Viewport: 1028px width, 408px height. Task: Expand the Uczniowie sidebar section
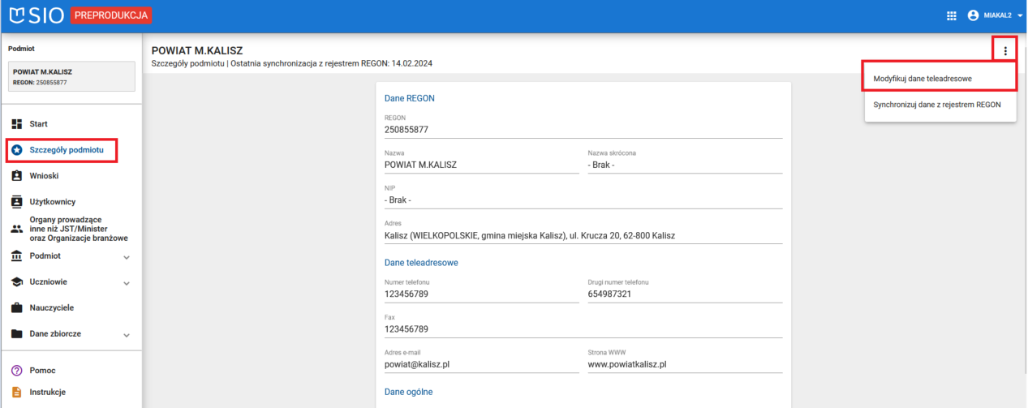[x=127, y=283]
